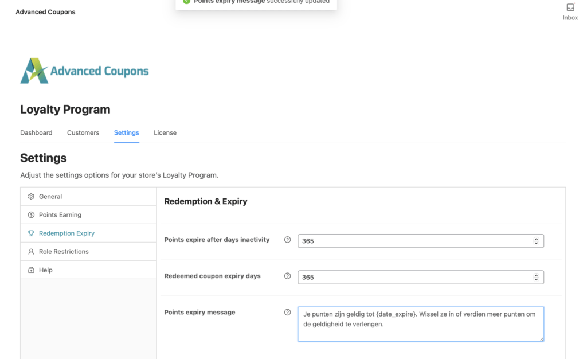Image resolution: width=587 pixels, height=359 pixels.
Task: Click the trophy icon beside Redemption Expiry
Action: pyautogui.click(x=31, y=233)
